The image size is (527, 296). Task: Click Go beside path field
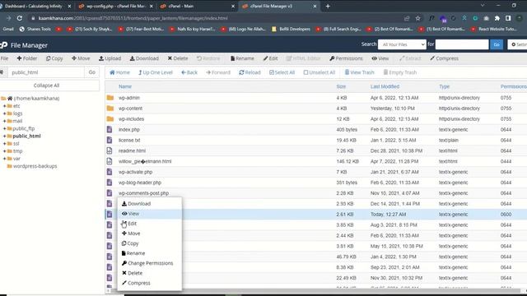point(91,72)
